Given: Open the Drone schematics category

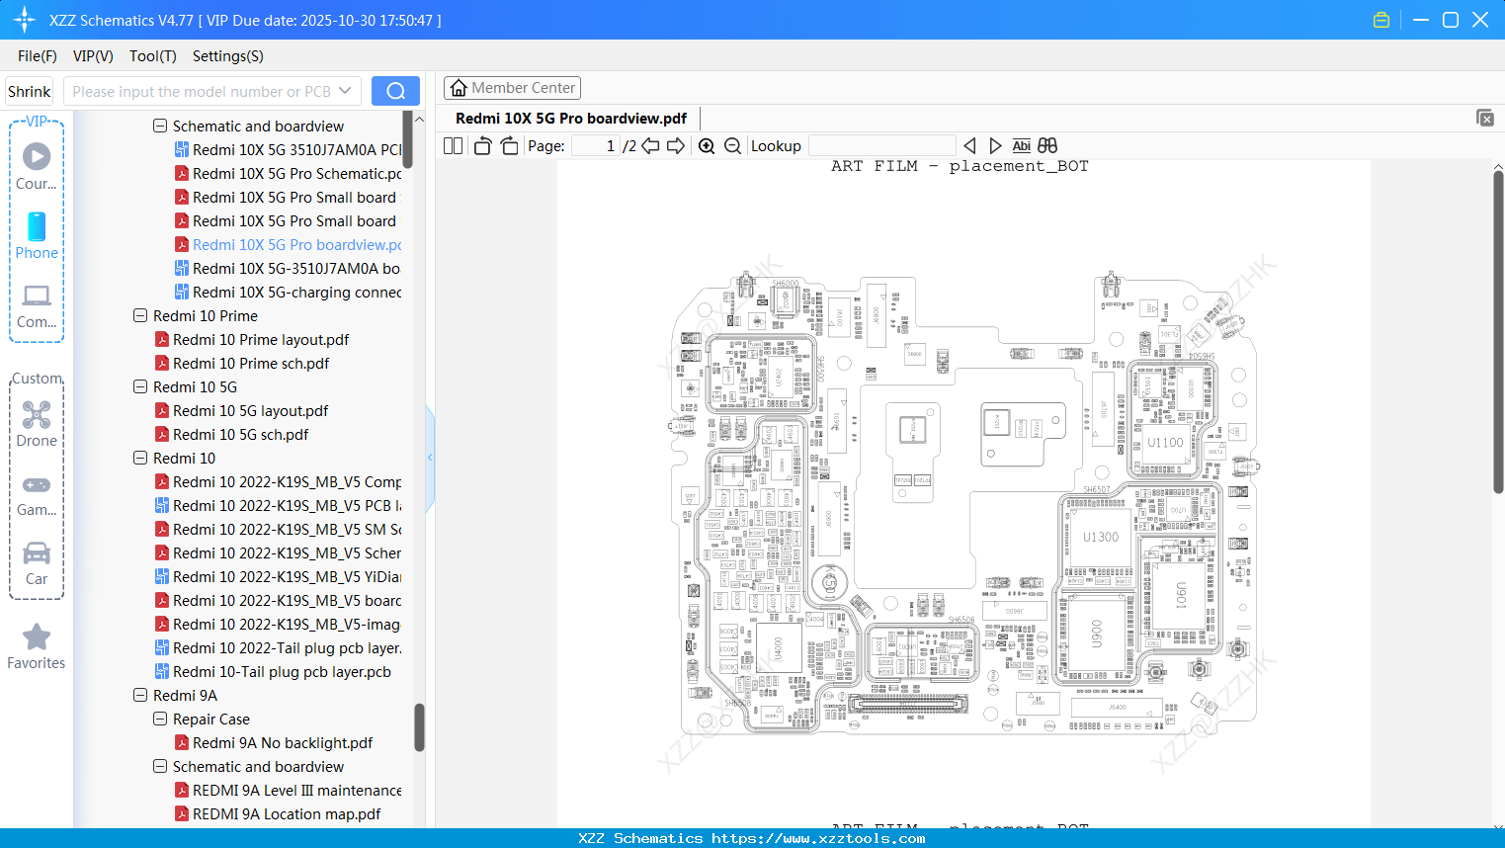Looking at the screenshot, I should point(37,425).
